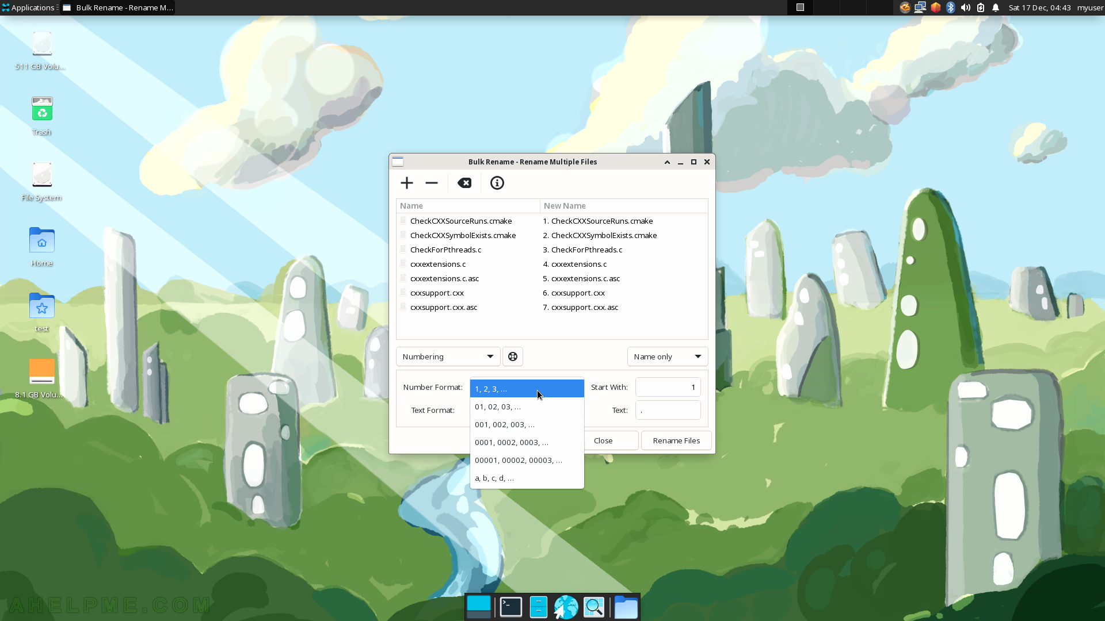Screen dimensions: 1105x621
Task: Open the Applications menu
Action: tap(29, 7)
